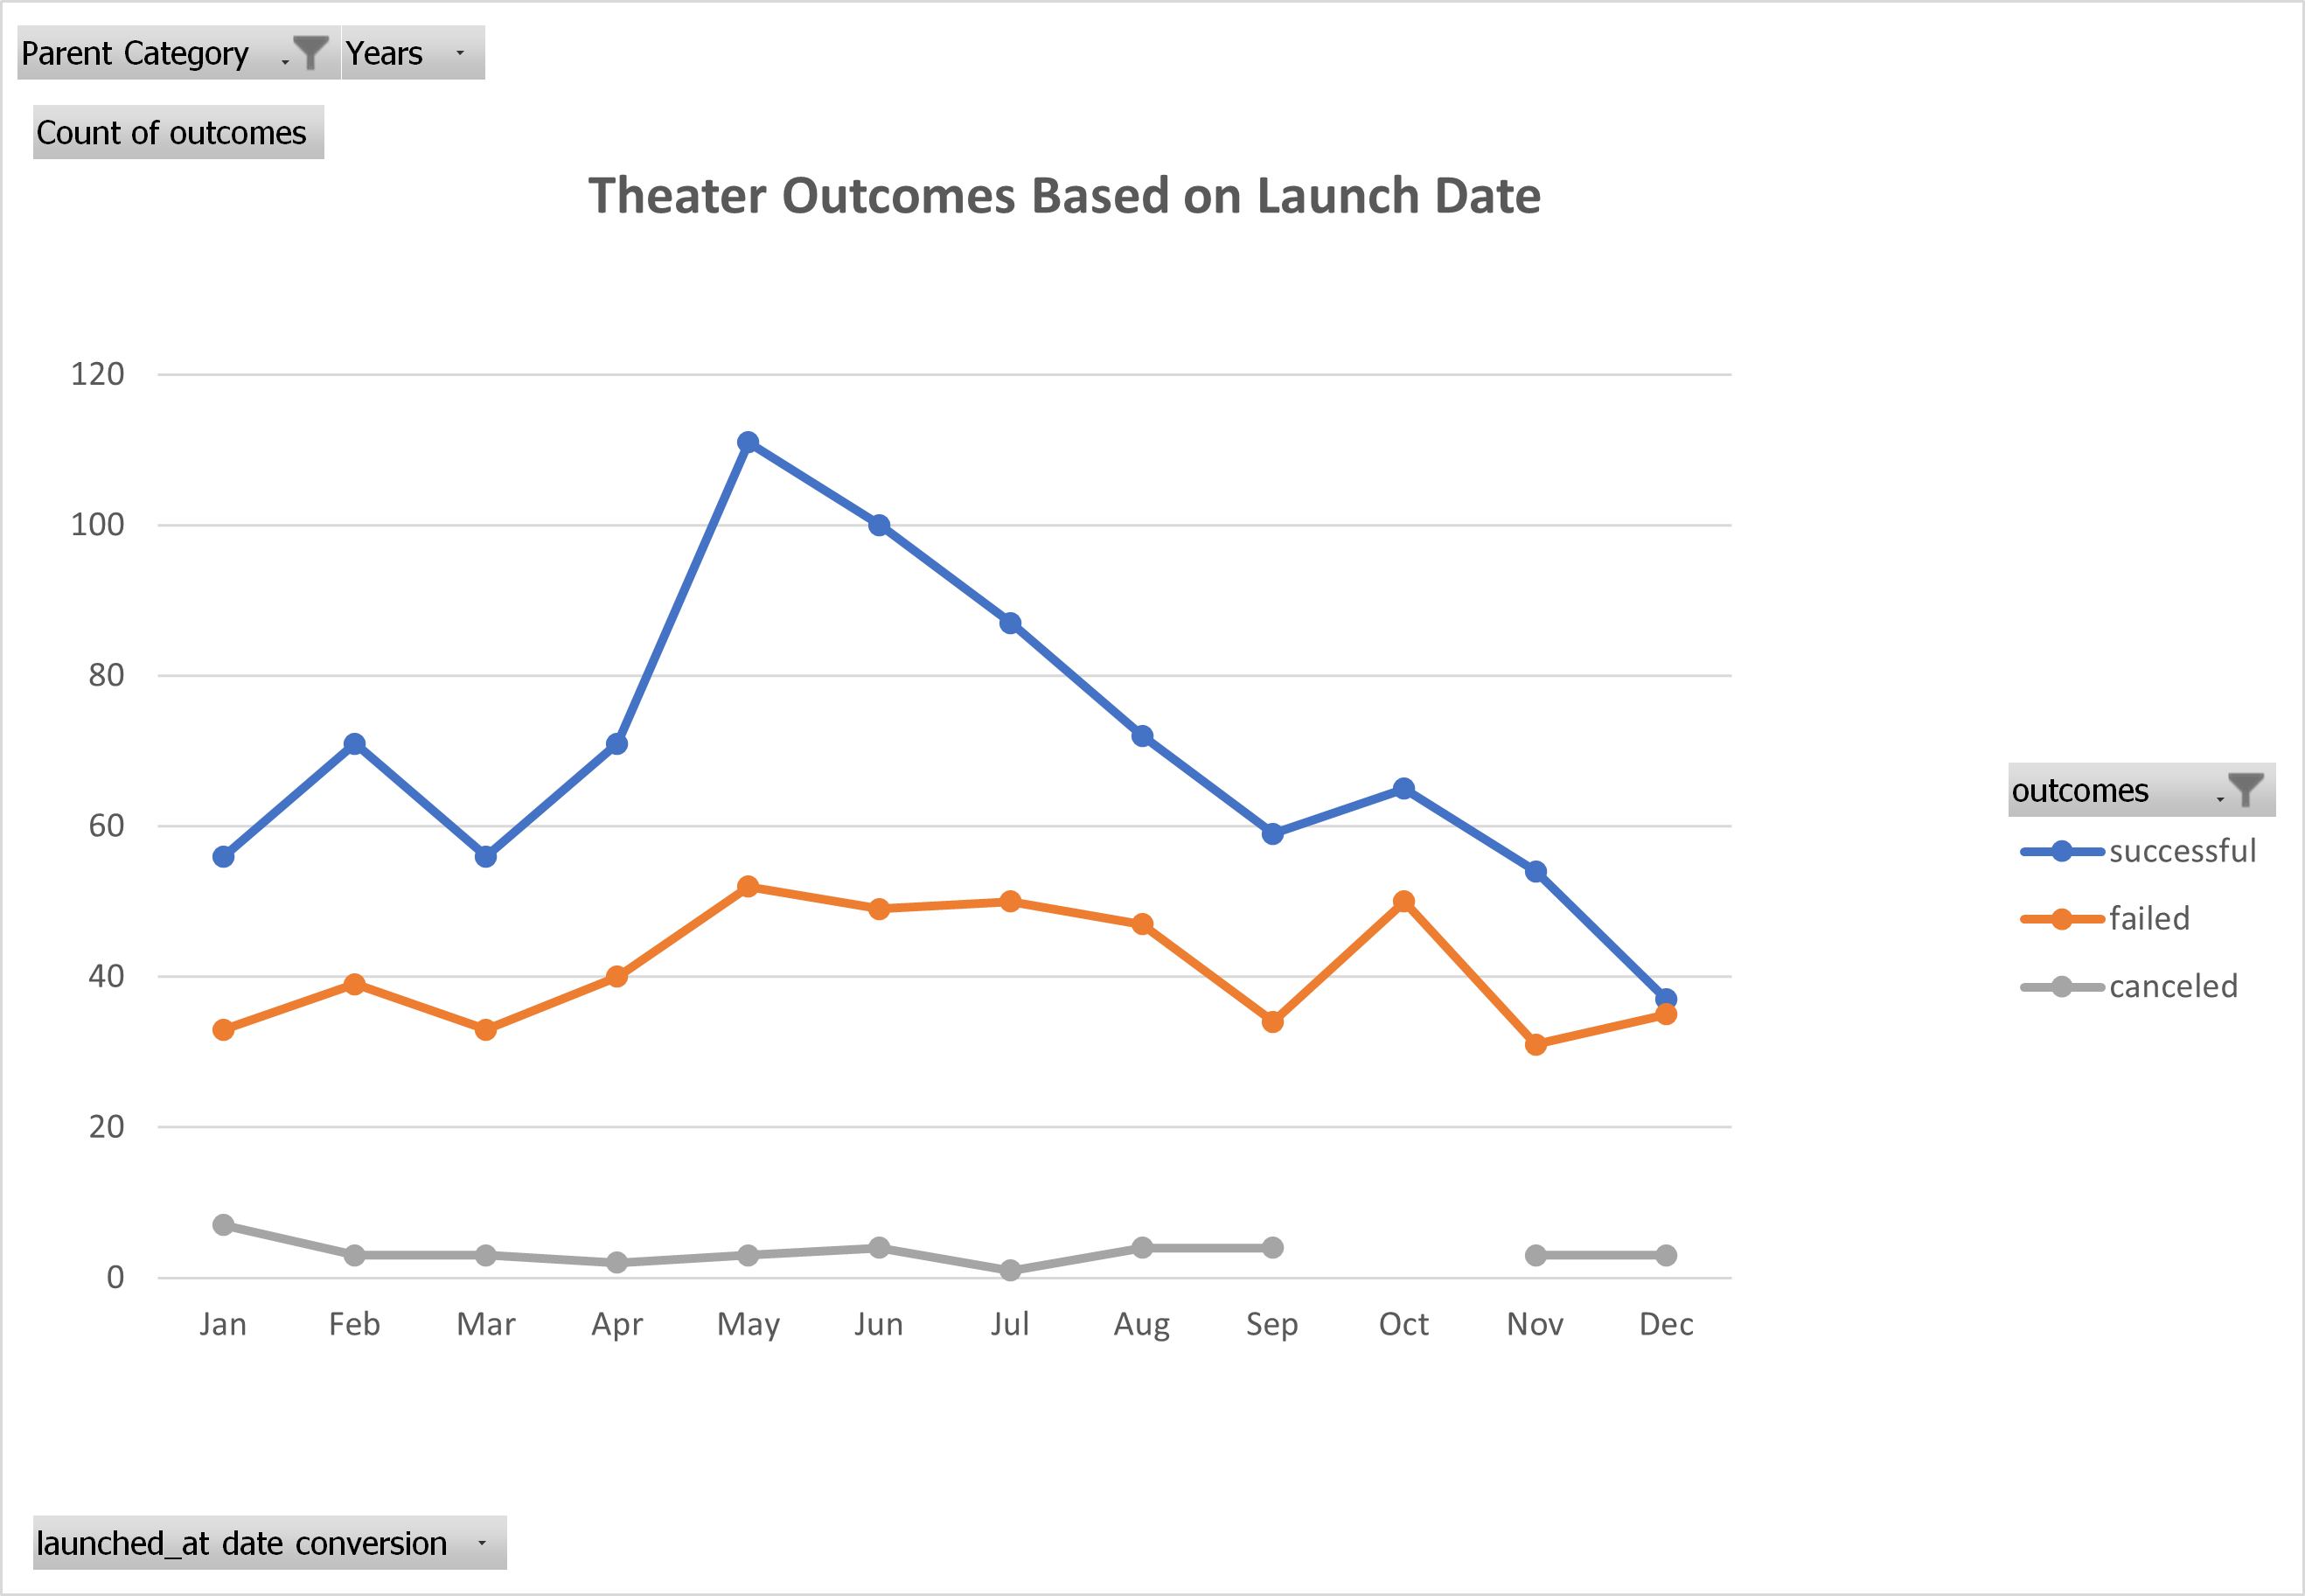Image resolution: width=2305 pixels, height=1596 pixels.
Task: Toggle the failed series visibility in legend
Action: coord(2148,917)
